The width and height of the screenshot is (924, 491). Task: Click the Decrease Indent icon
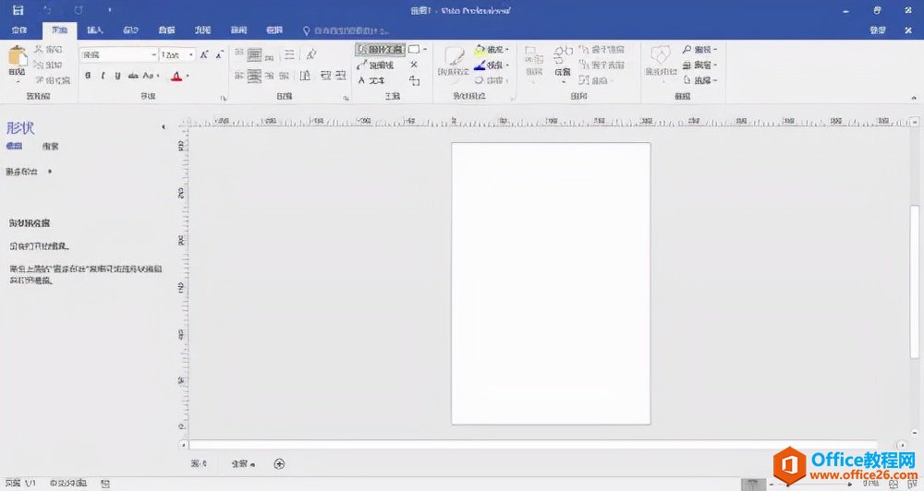point(325,76)
